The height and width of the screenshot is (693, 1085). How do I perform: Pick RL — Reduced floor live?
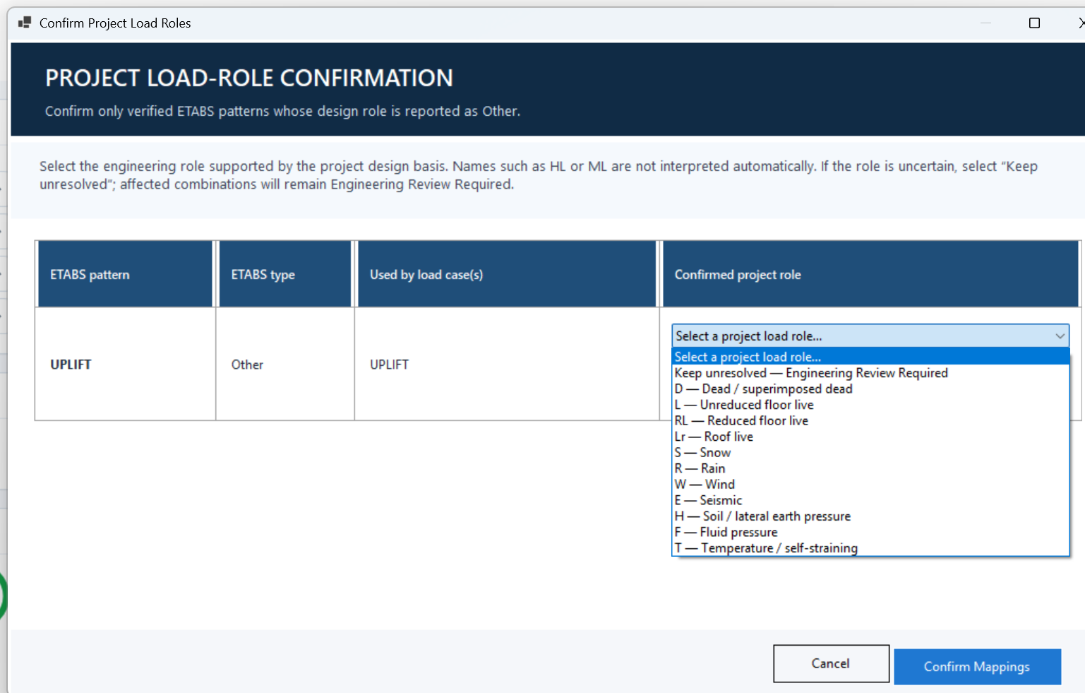pyautogui.click(x=870, y=421)
